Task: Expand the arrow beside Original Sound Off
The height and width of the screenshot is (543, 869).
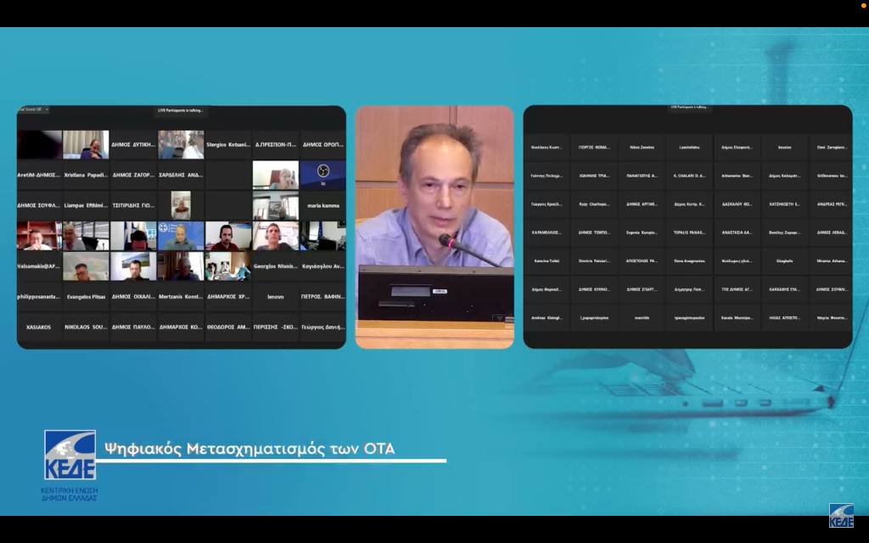Action: (x=48, y=109)
